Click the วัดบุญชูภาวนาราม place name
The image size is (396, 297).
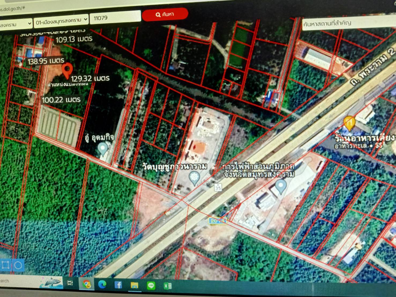175,167
